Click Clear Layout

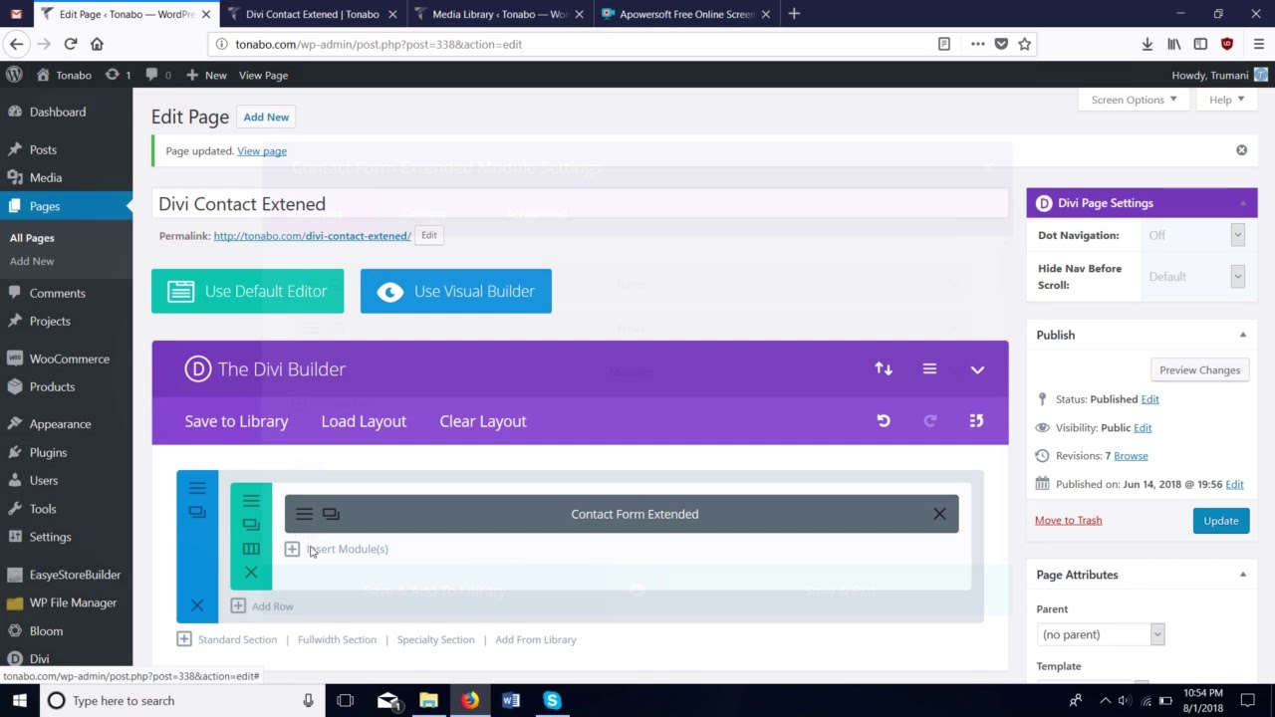tap(483, 421)
